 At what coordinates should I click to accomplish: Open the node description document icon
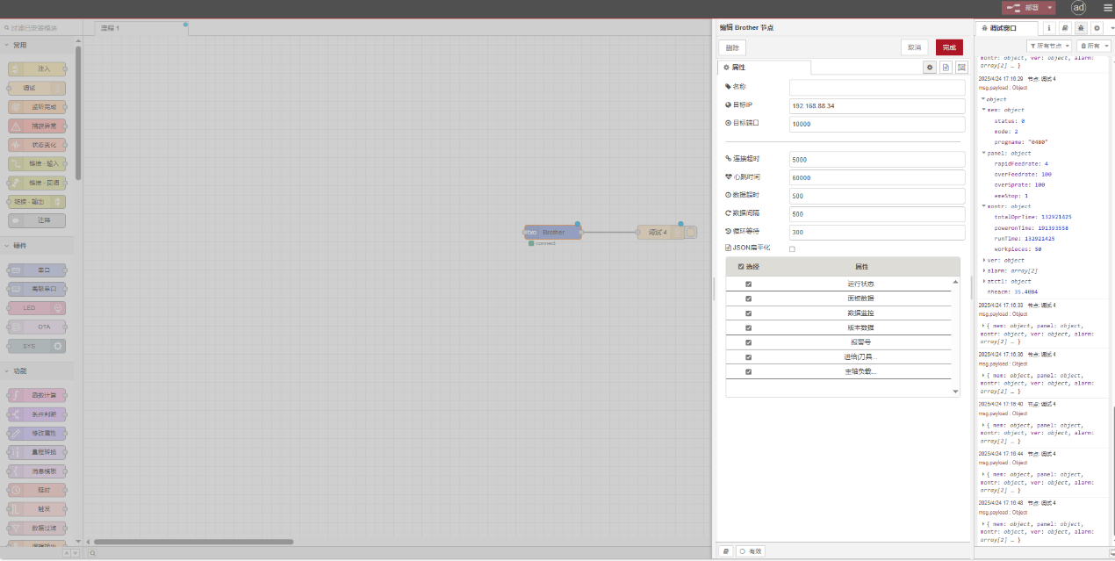[946, 67]
